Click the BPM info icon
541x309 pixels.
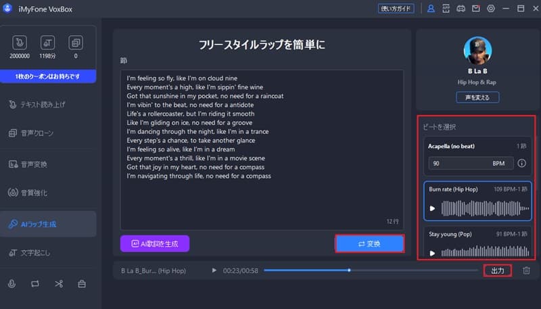pos(521,163)
